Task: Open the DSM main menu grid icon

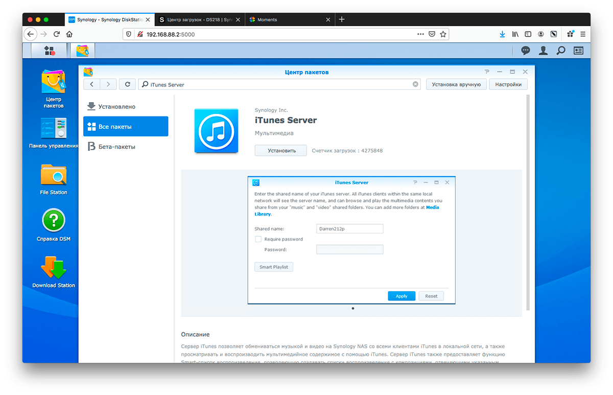Action: (50, 51)
